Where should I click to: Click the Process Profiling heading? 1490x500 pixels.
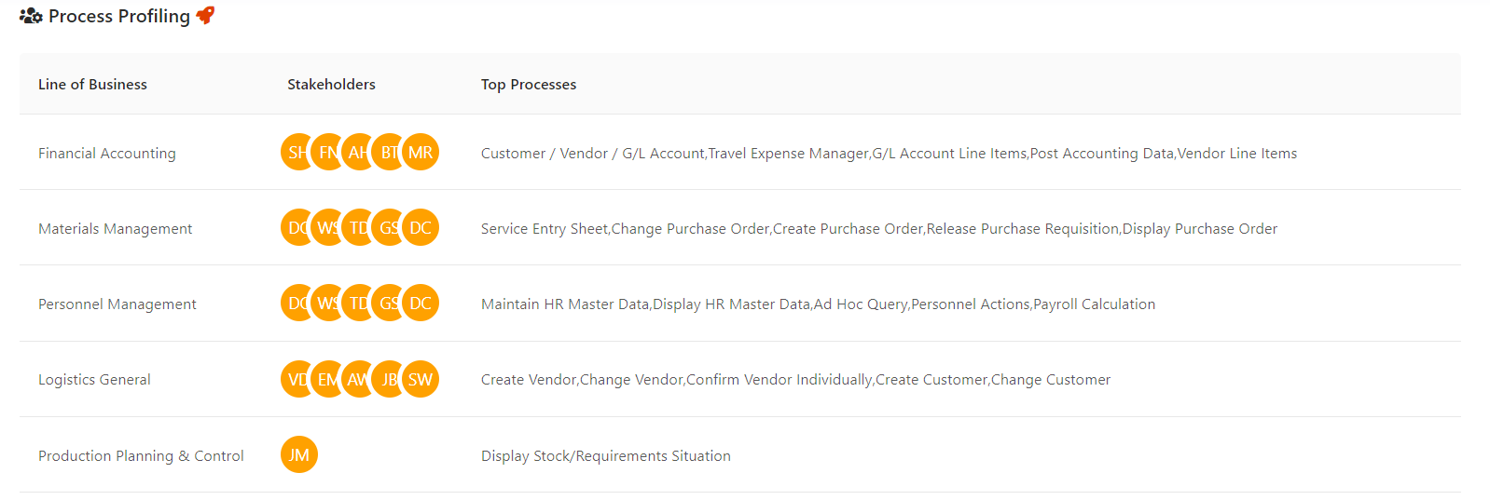click(118, 16)
